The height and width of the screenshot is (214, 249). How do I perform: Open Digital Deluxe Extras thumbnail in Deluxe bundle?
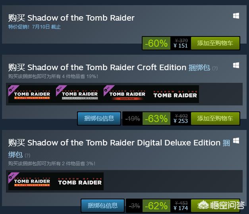32,181
